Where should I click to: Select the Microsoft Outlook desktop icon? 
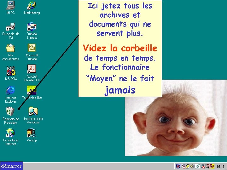coord(32,48)
